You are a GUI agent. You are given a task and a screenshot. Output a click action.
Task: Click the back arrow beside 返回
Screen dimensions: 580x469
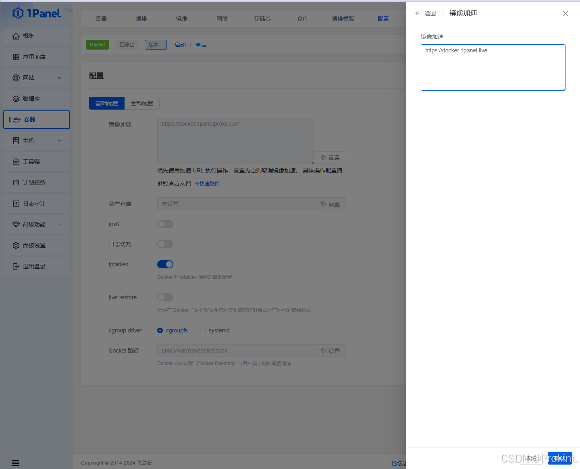click(x=418, y=13)
